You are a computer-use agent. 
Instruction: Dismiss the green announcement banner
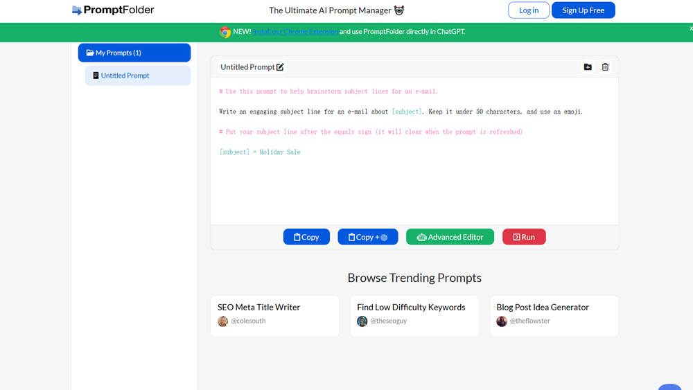point(691,28)
